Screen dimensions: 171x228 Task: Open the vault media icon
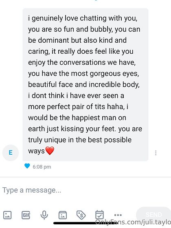coord(63,215)
